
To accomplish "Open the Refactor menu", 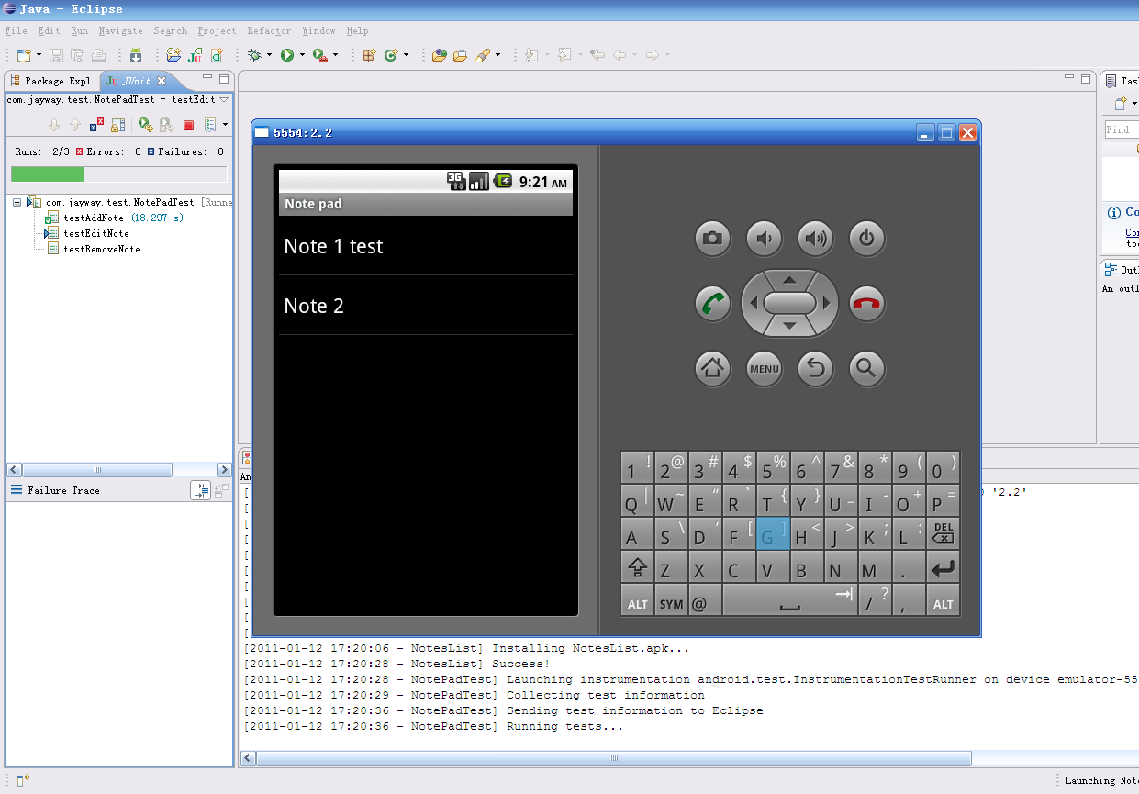I will click(x=269, y=30).
